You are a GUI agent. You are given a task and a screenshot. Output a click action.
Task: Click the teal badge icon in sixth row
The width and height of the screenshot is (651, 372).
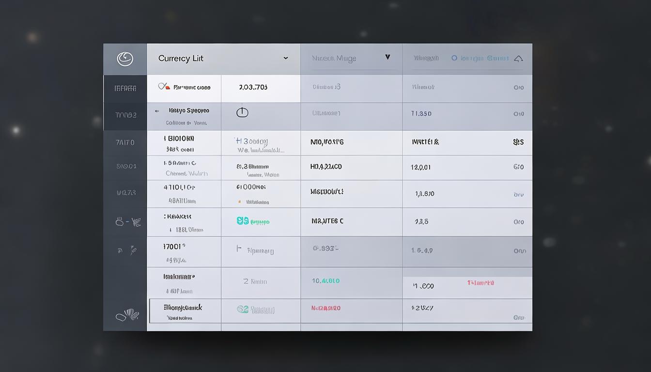pyautogui.click(x=243, y=221)
